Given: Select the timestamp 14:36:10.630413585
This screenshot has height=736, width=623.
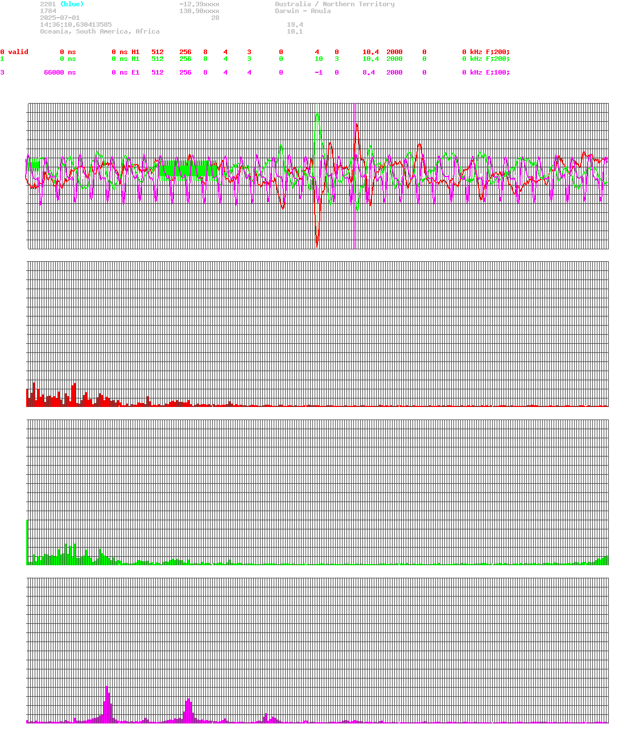Looking at the screenshot, I should click(x=76, y=24).
